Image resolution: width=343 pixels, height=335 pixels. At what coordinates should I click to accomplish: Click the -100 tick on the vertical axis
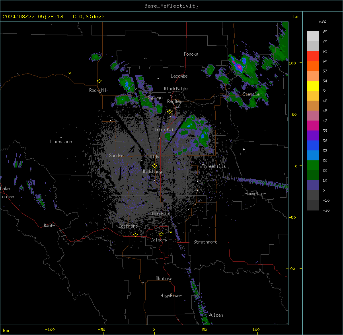[x=291, y=269]
